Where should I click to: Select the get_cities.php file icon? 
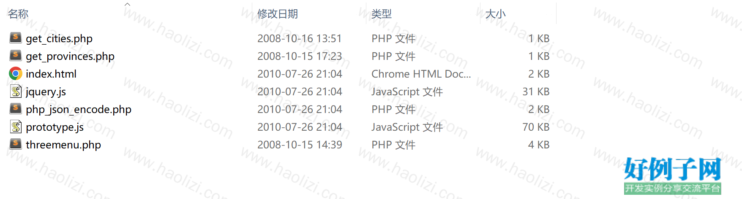(x=16, y=38)
